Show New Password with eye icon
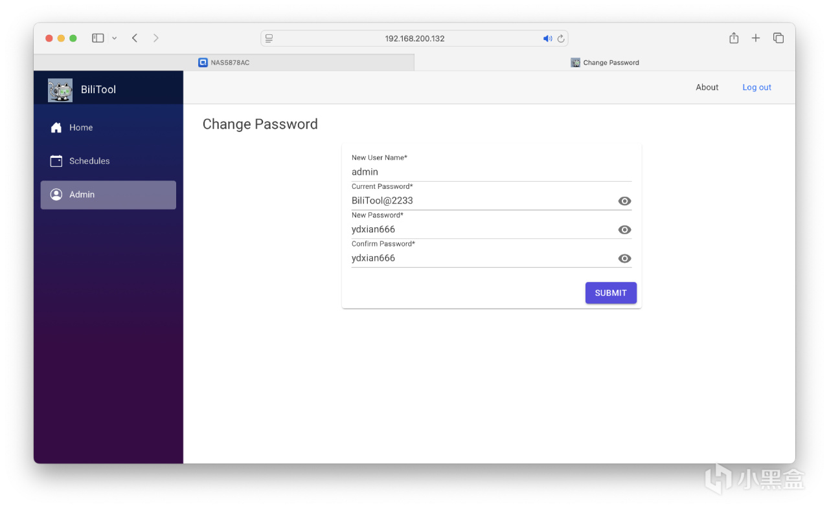 624,230
